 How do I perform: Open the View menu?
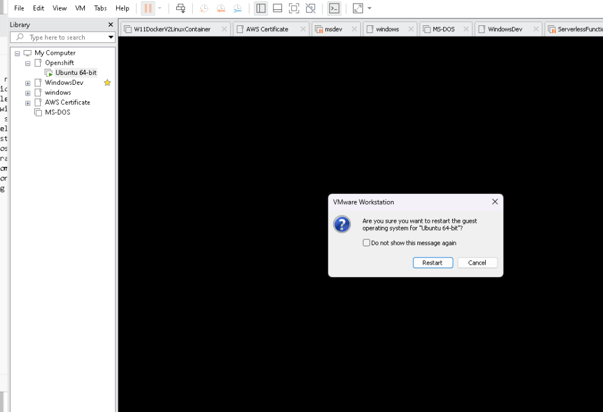coord(60,8)
